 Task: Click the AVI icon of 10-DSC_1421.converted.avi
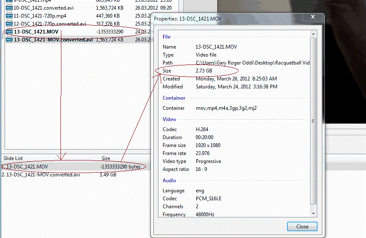[9, 8]
